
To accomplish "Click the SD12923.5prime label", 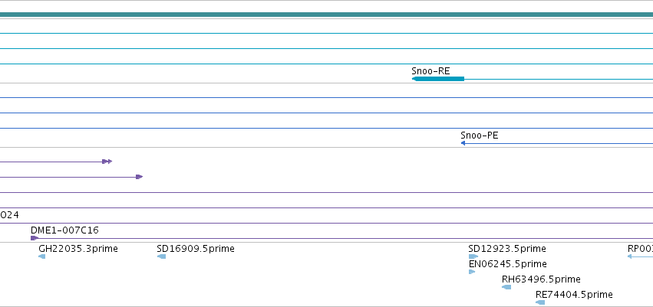I will point(507,249).
